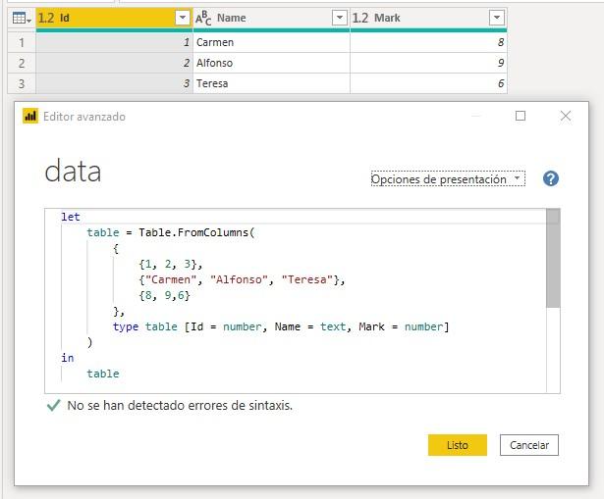The height and width of the screenshot is (499, 604).
Task: Open the Name column filter dropdown
Action: (339, 18)
